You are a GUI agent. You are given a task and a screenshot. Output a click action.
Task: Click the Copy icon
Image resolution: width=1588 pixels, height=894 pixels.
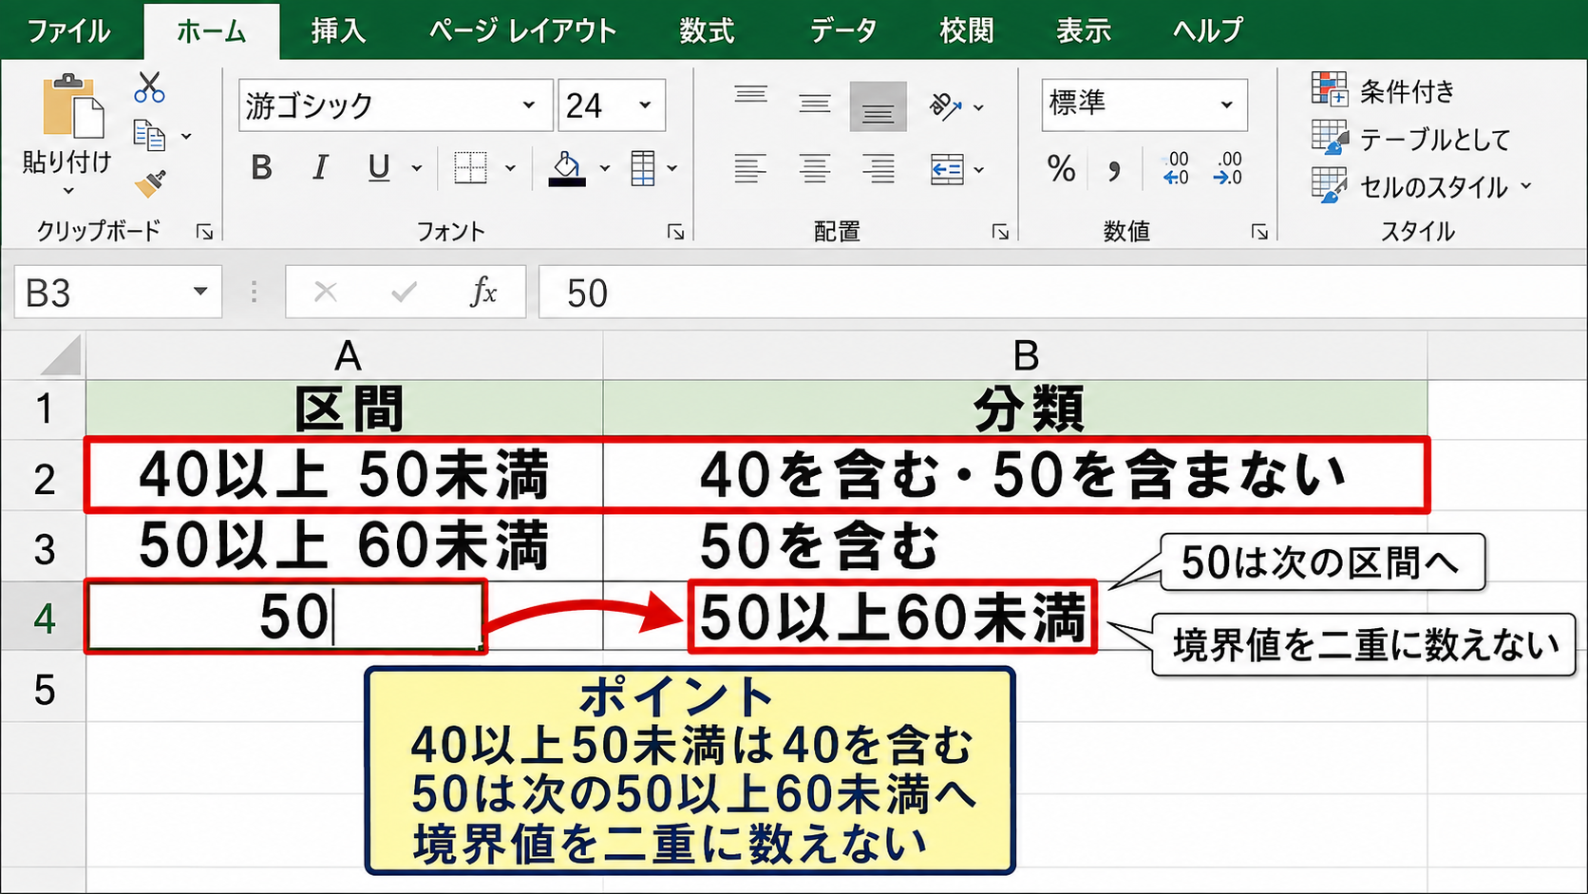click(149, 136)
